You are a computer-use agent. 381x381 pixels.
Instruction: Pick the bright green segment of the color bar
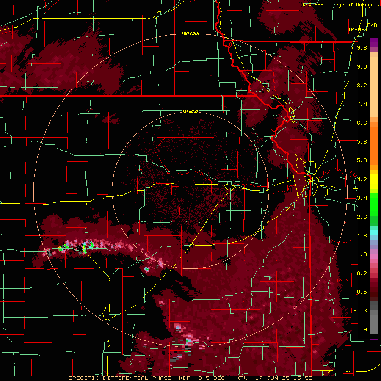click(x=374, y=205)
